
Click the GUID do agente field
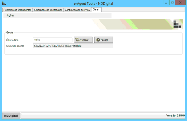coord(73,46)
